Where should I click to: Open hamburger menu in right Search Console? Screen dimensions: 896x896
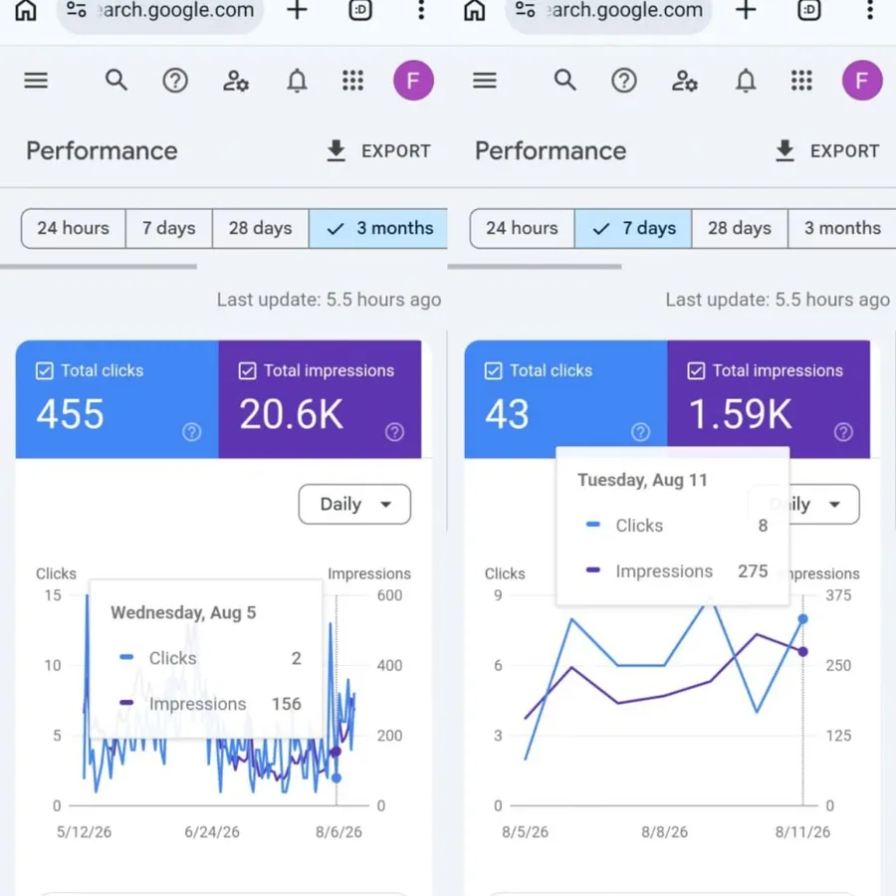coord(485,81)
